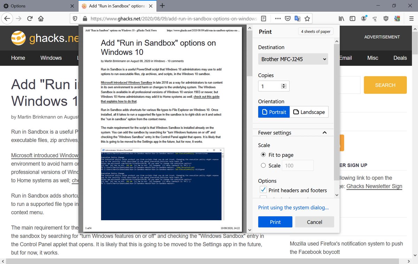Select Fit to page radio
Image resolution: width=418 pixels, height=264 pixels.
[x=264, y=155]
